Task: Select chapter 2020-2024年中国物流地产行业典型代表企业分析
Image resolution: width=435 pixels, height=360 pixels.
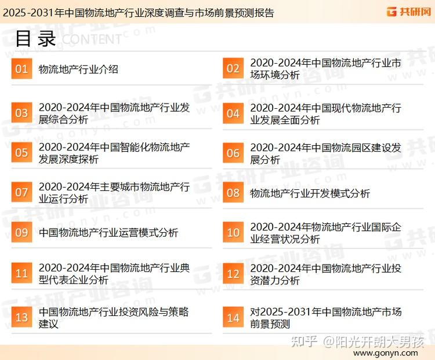Action: tap(114, 274)
